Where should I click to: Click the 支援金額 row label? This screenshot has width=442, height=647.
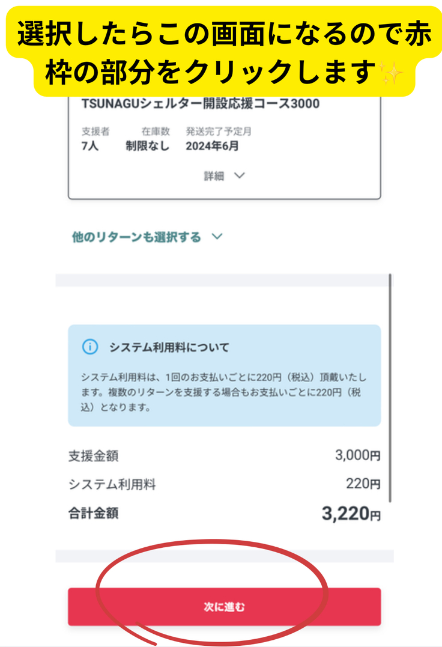(x=93, y=455)
